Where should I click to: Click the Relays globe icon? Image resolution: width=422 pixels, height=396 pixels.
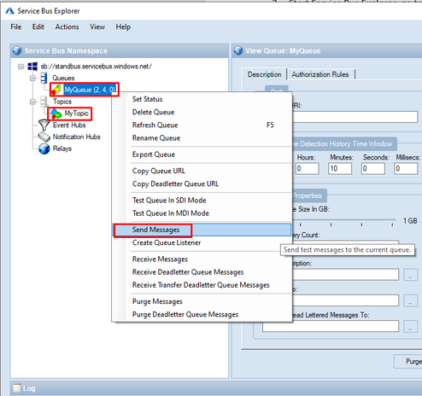pos(44,148)
